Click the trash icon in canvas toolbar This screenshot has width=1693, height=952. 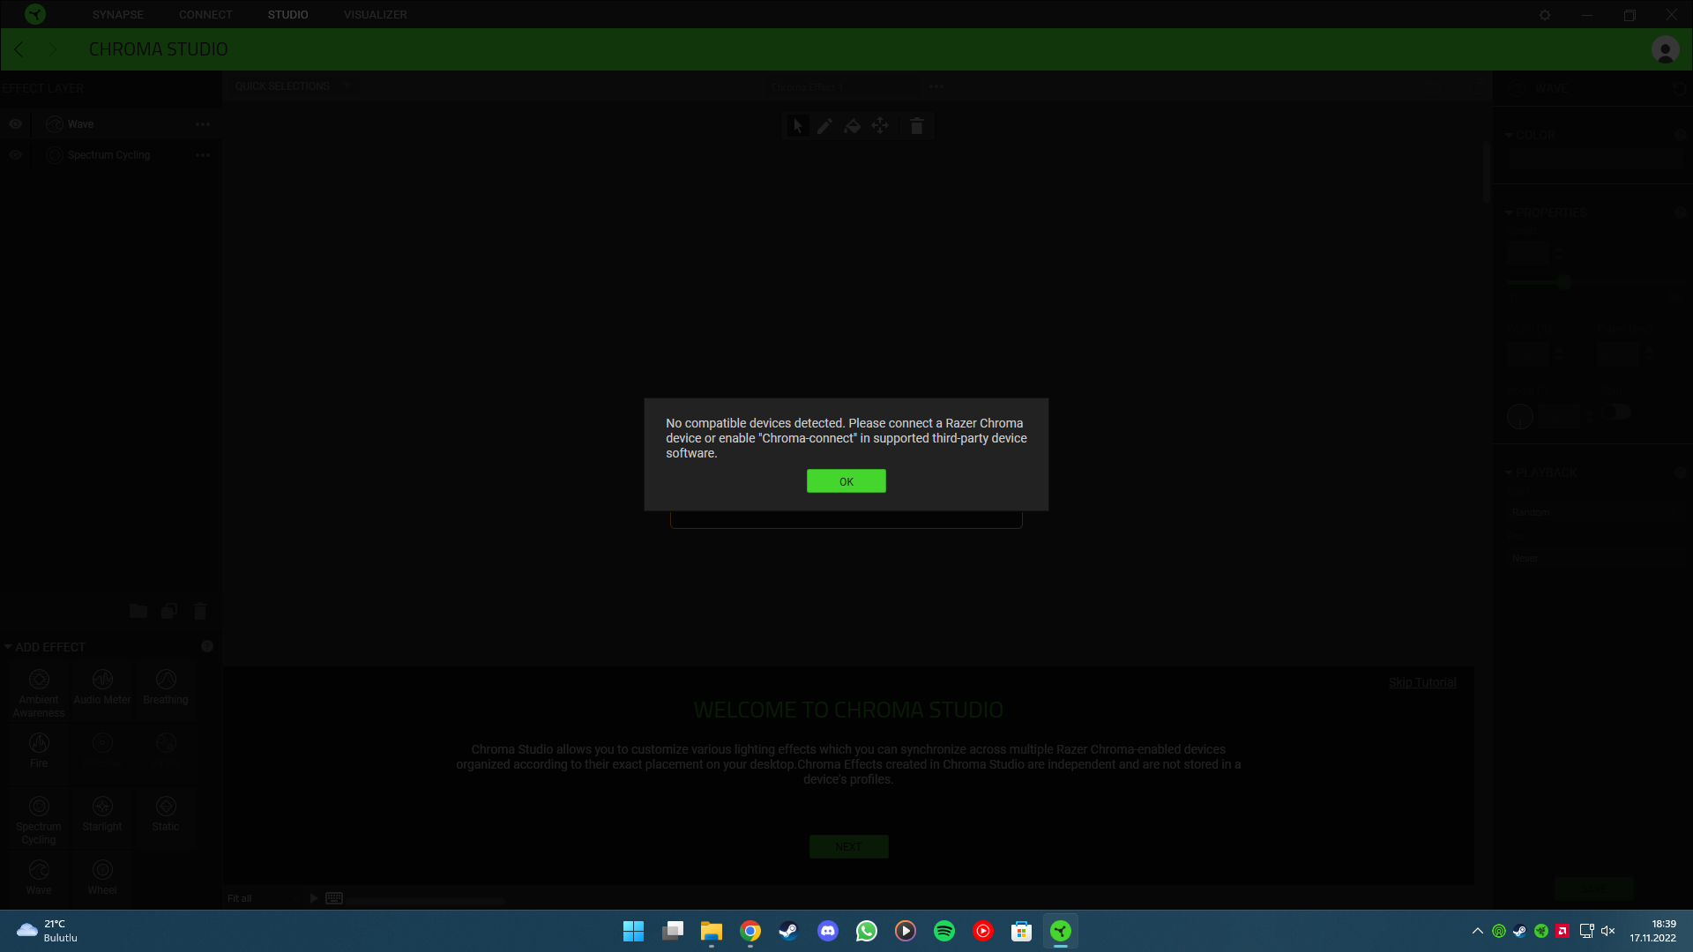point(917,126)
